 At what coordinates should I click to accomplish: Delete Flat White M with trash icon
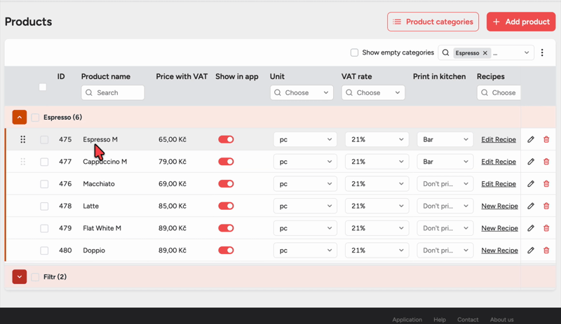[546, 228]
